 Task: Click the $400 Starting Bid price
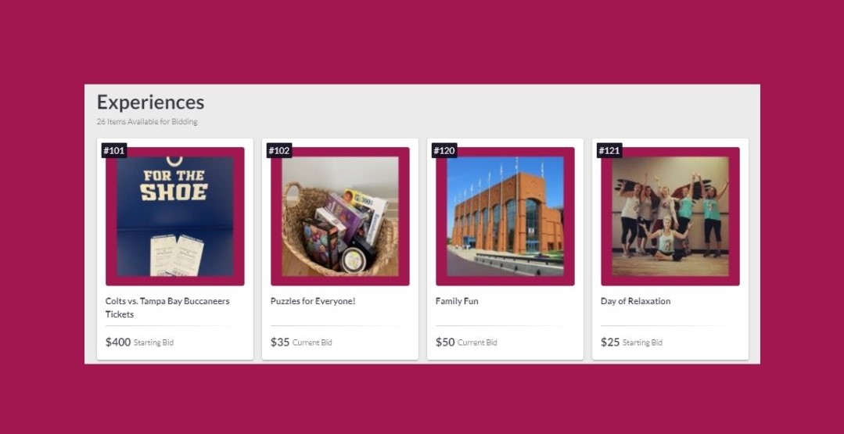[139, 342]
